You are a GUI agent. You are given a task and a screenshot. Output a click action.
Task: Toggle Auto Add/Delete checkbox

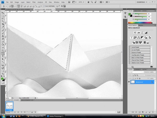44,6
